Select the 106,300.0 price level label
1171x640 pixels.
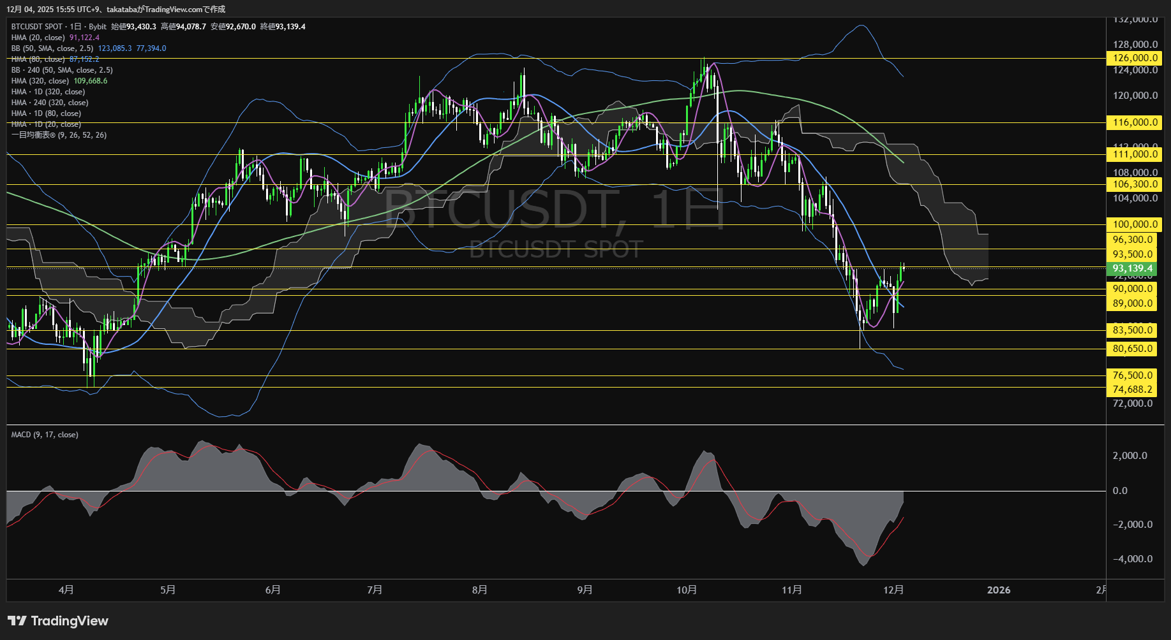pos(1135,184)
